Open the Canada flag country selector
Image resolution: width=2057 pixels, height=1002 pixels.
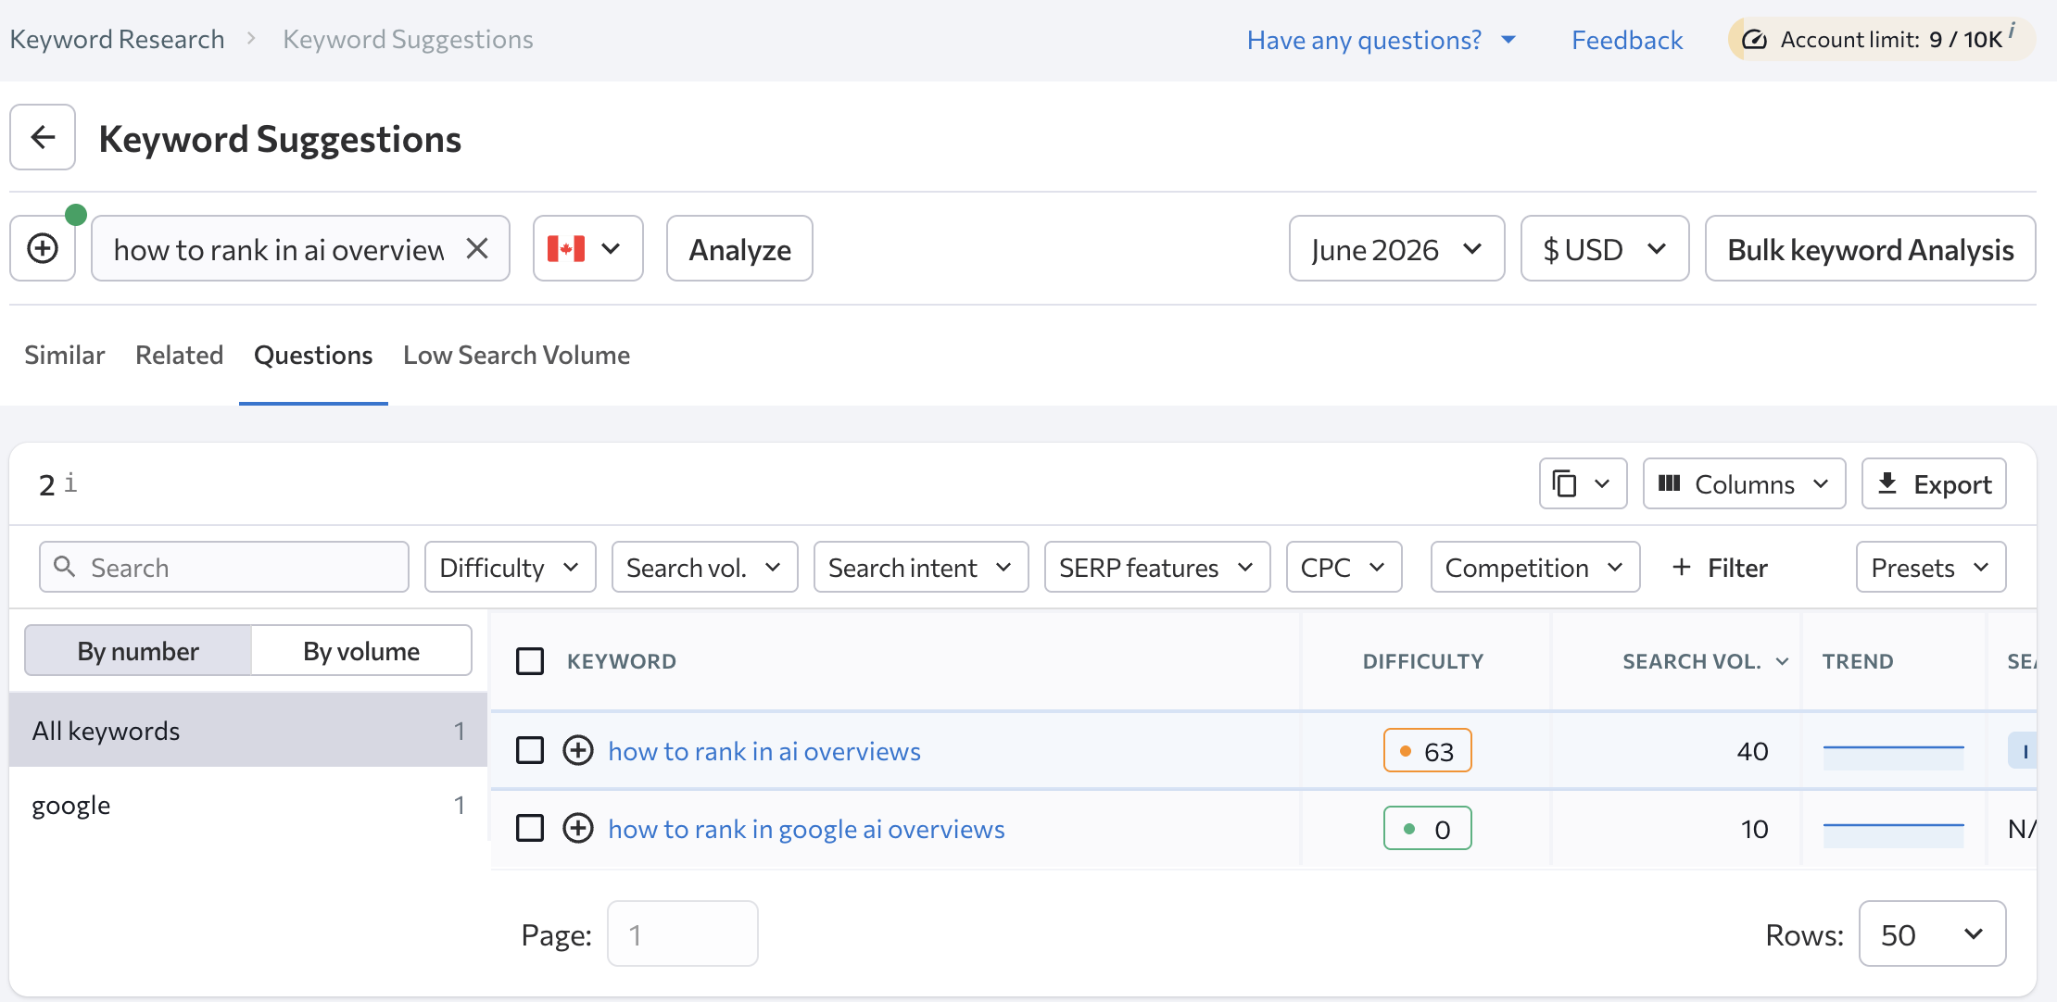point(587,248)
